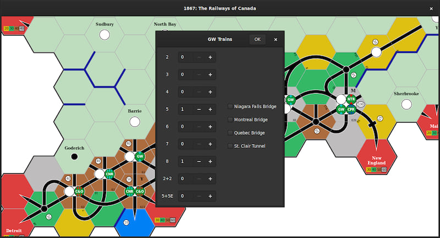
Task: Click the CNR token southeast of Goderich
Action: pos(109,174)
